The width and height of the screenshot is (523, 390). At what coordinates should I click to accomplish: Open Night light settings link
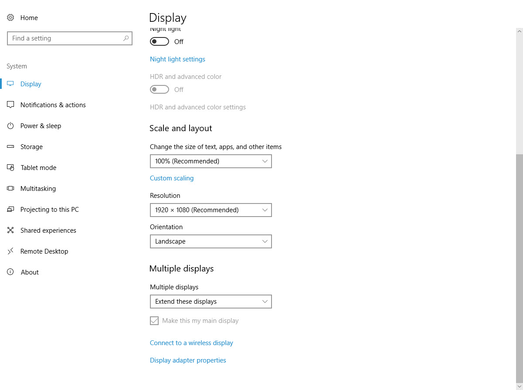tap(177, 59)
